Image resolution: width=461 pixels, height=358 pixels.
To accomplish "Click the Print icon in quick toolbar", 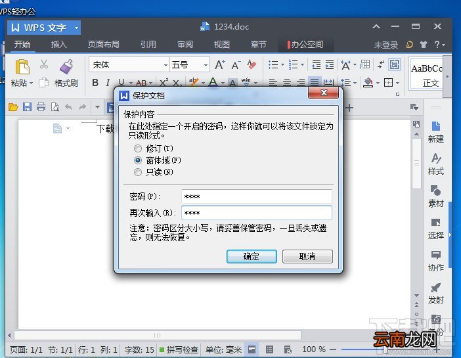I will coord(41,107).
